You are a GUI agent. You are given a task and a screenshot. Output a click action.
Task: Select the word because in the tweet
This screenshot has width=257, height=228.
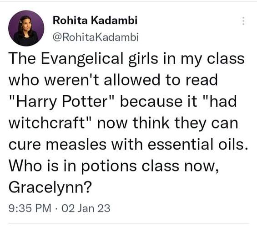(151, 102)
